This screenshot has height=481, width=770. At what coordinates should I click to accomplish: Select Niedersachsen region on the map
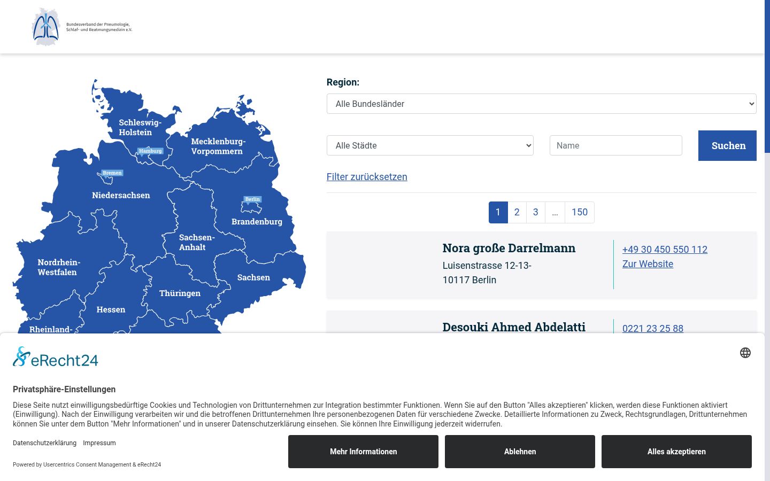[x=121, y=196]
